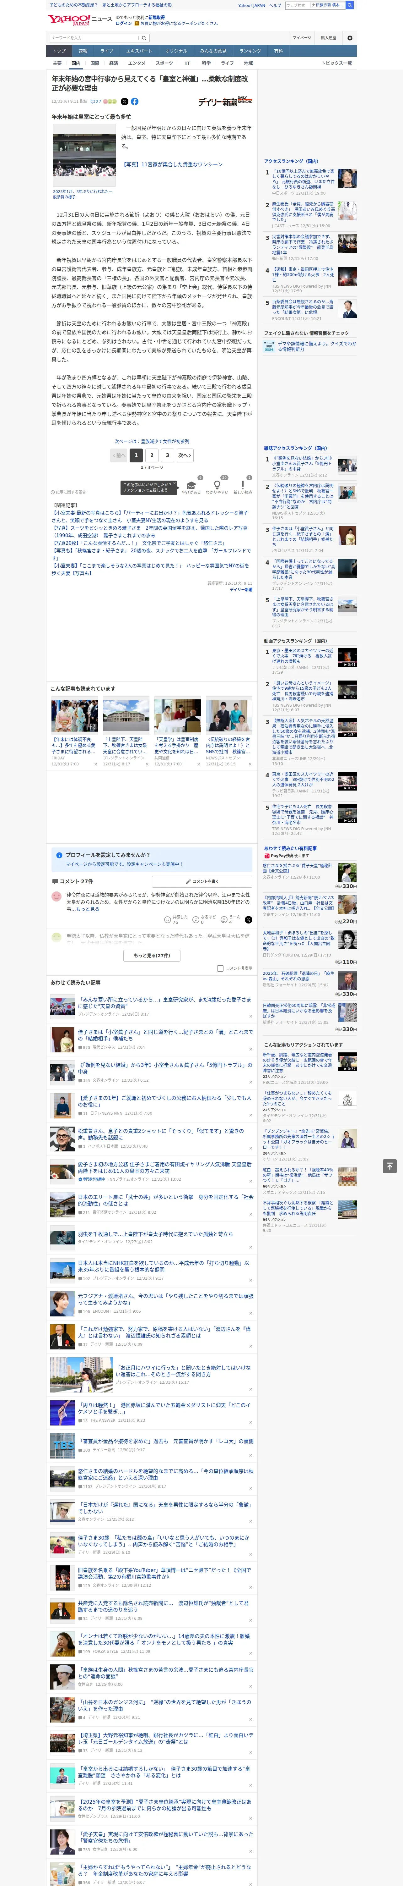This screenshot has width=403, height=1886.
Task: Click first commenter's pink avatar icon
Action: pos(56,896)
